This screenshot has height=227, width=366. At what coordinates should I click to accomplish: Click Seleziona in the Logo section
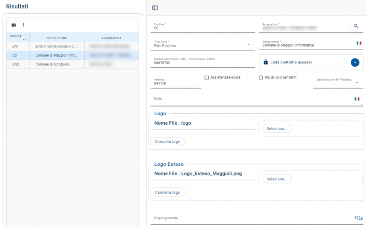[x=277, y=128]
